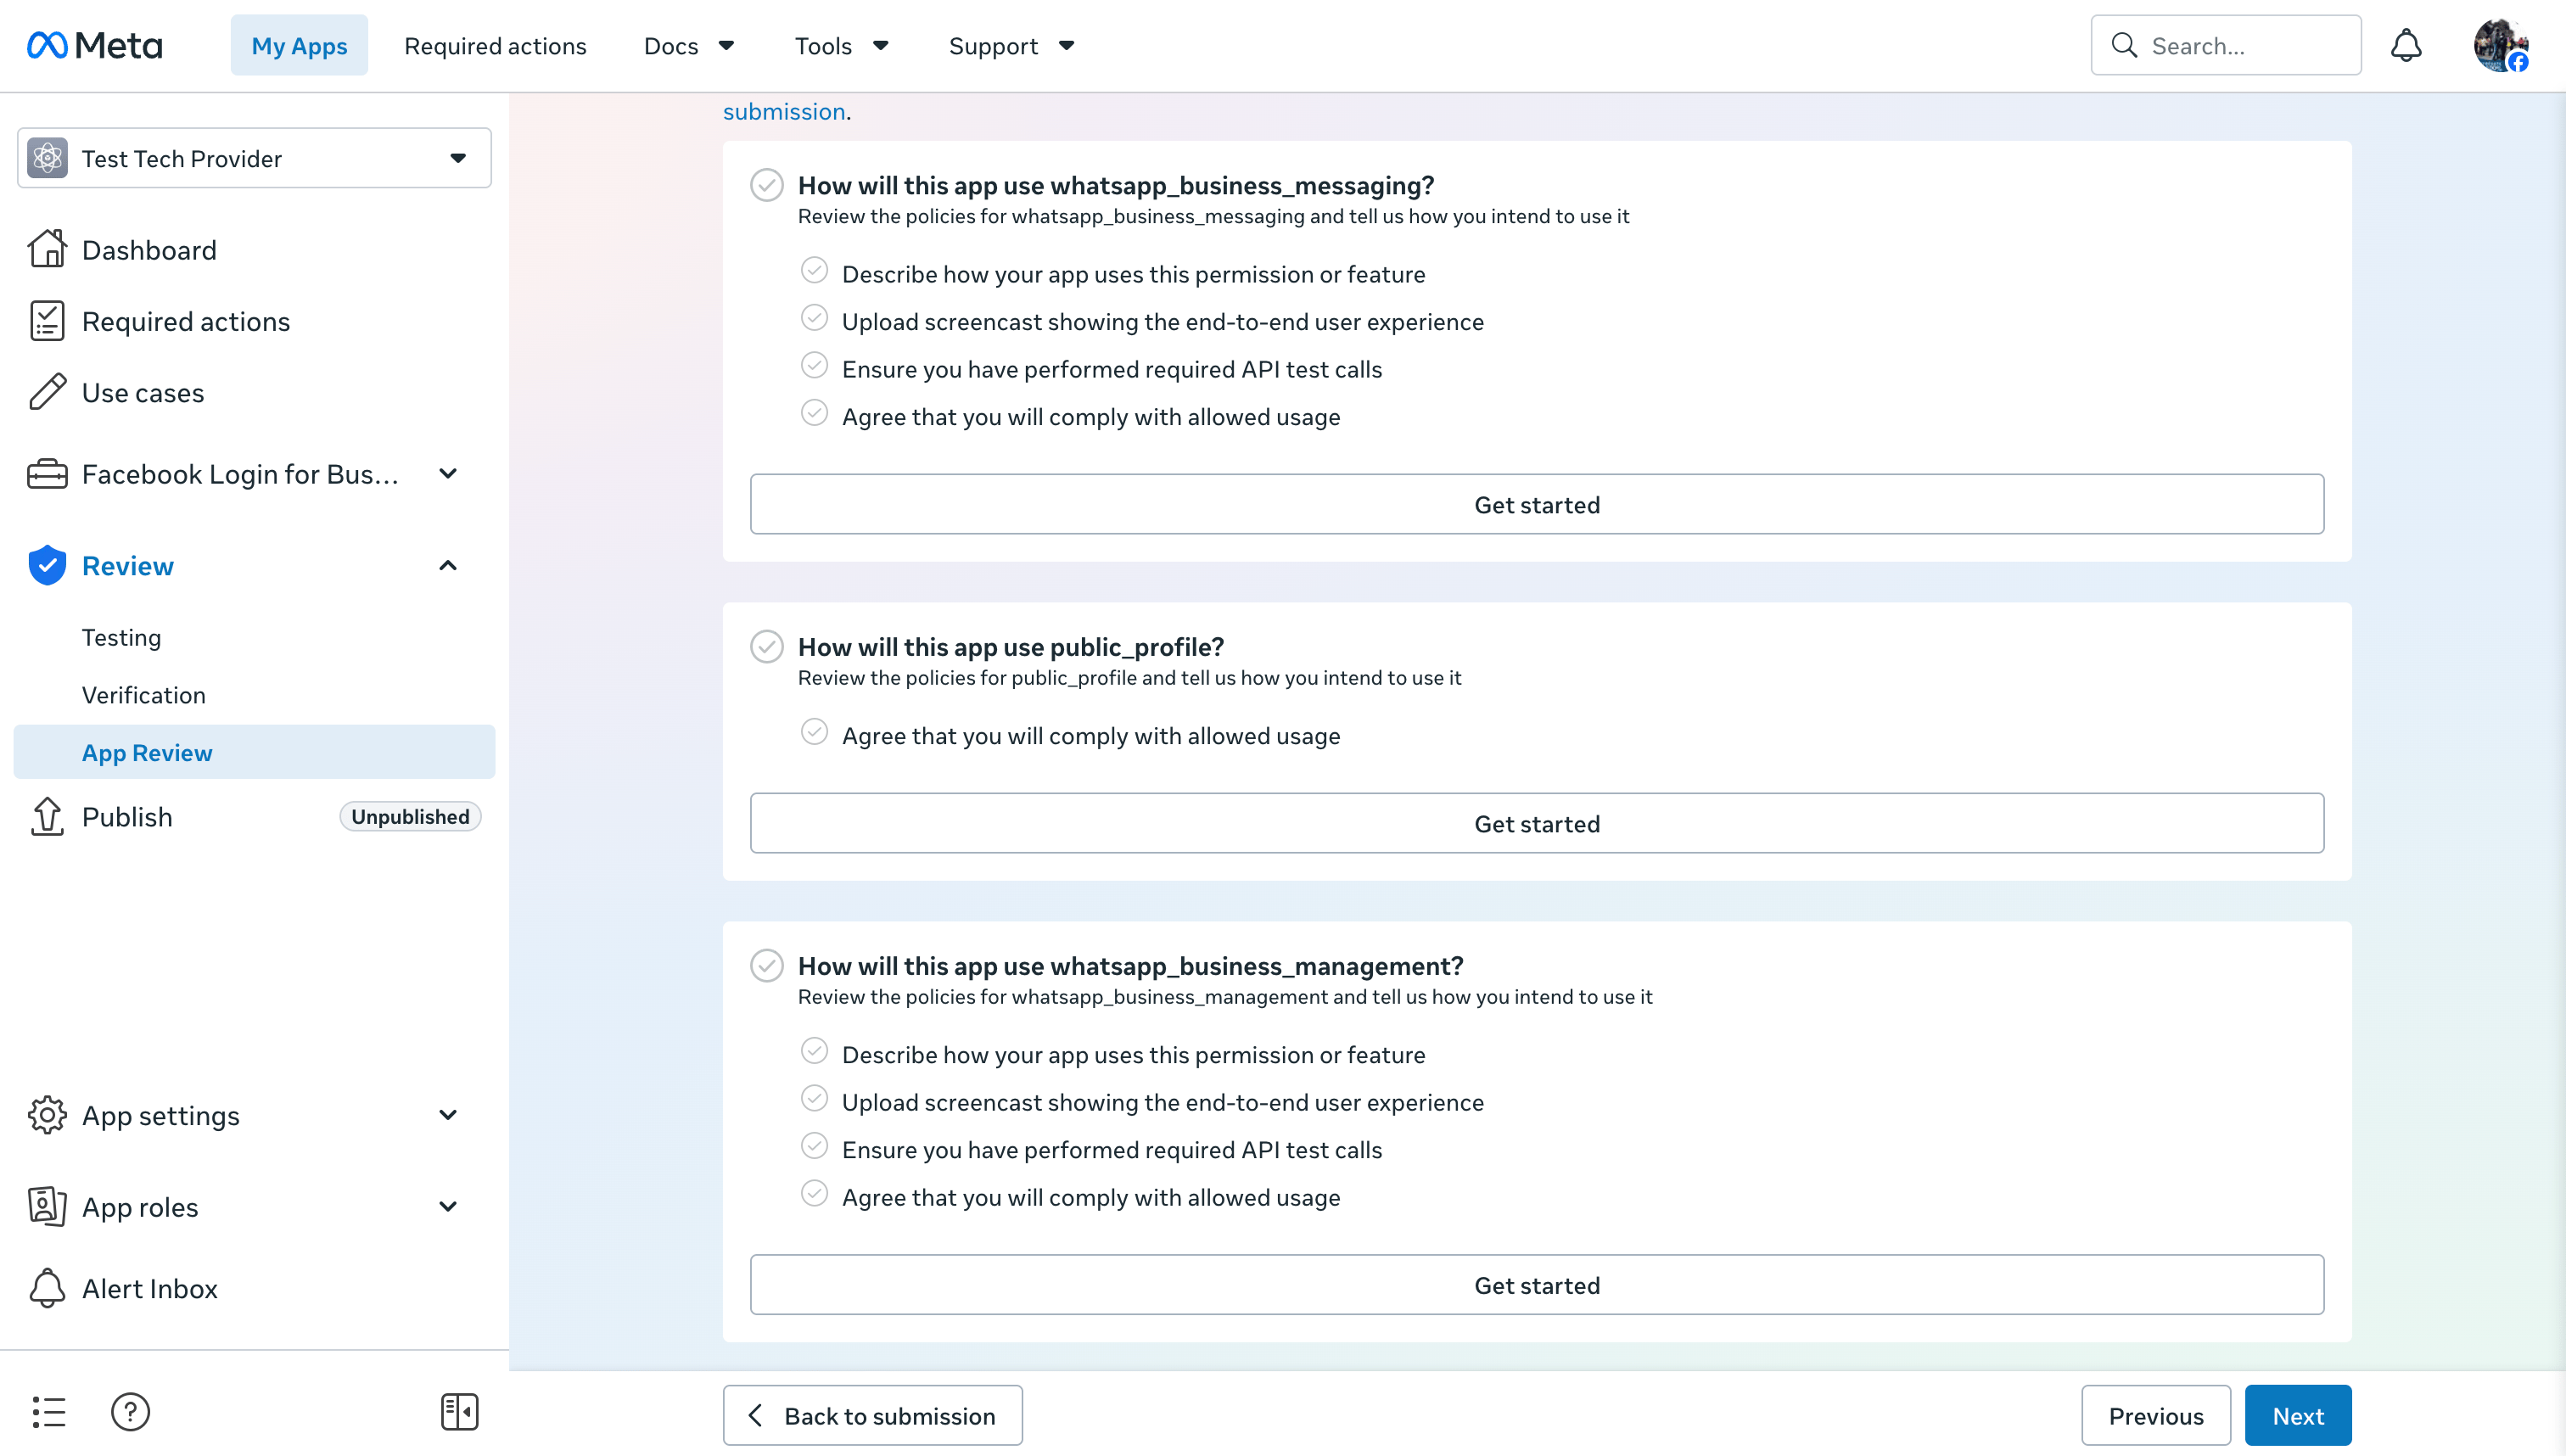Click into the Search field
The width and height of the screenshot is (2566, 1456).
tap(2226, 46)
